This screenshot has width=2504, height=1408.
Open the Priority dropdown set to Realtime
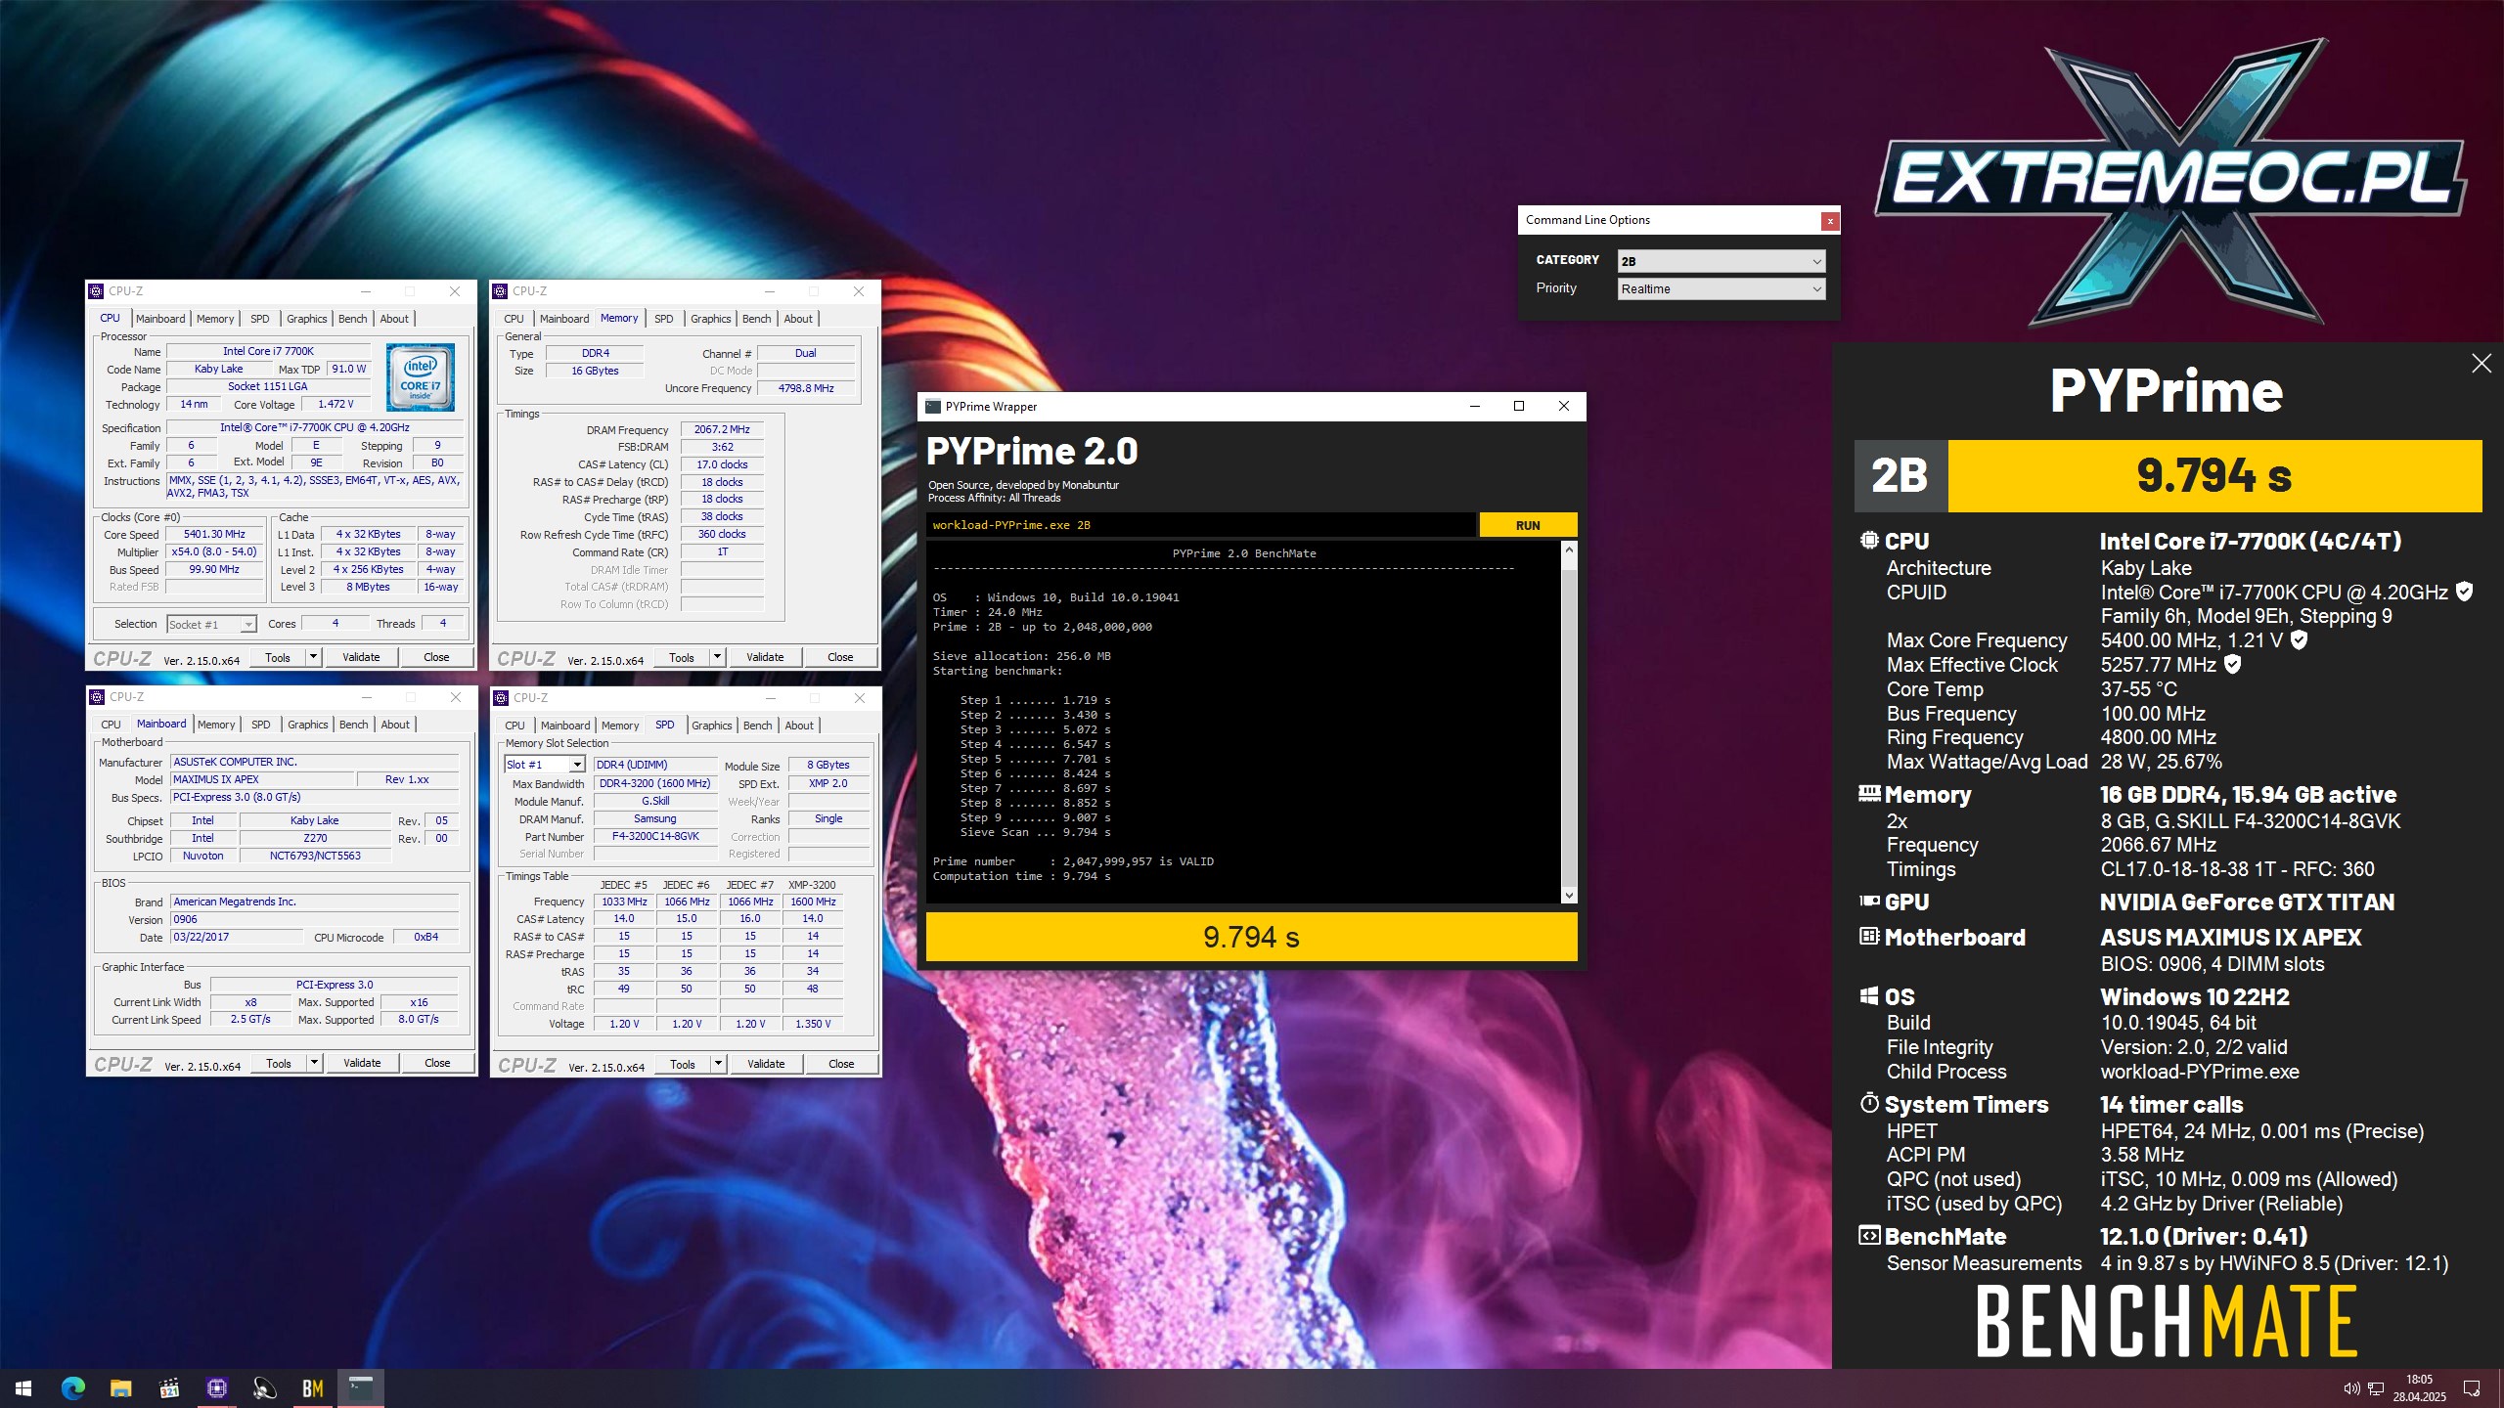[1721, 288]
